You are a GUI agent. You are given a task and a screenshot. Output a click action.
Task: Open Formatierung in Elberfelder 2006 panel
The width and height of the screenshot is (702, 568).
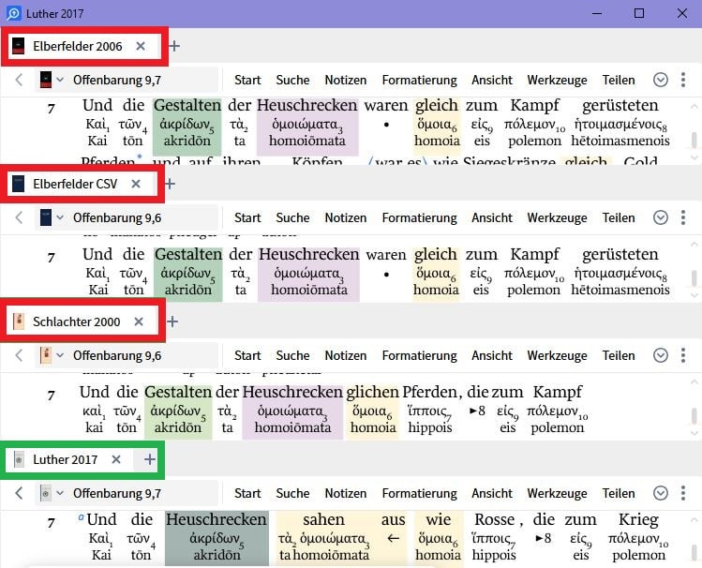420,80
